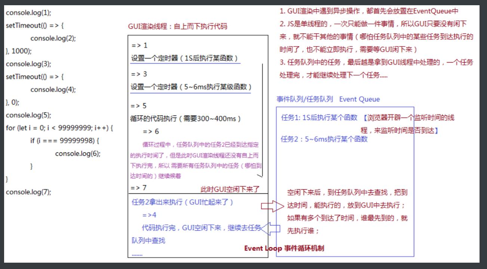Viewport: 487px width, 269px height.
Task: Select the 'console.log(6);' line
Action: [78, 154]
